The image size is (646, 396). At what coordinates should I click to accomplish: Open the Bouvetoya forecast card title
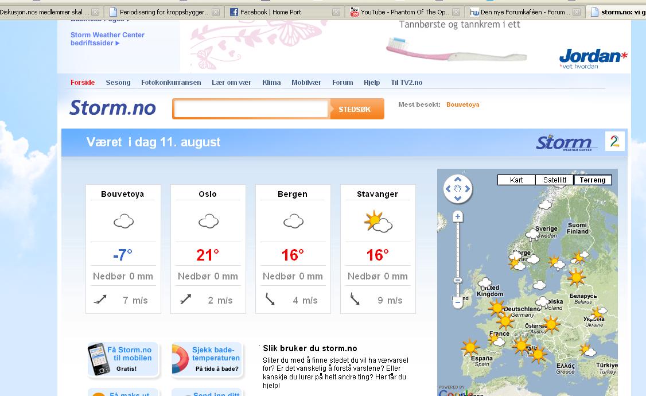[122, 193]
